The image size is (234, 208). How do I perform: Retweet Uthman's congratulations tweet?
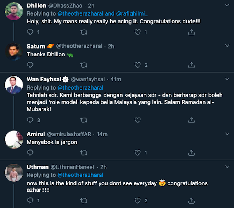[84, 200]
